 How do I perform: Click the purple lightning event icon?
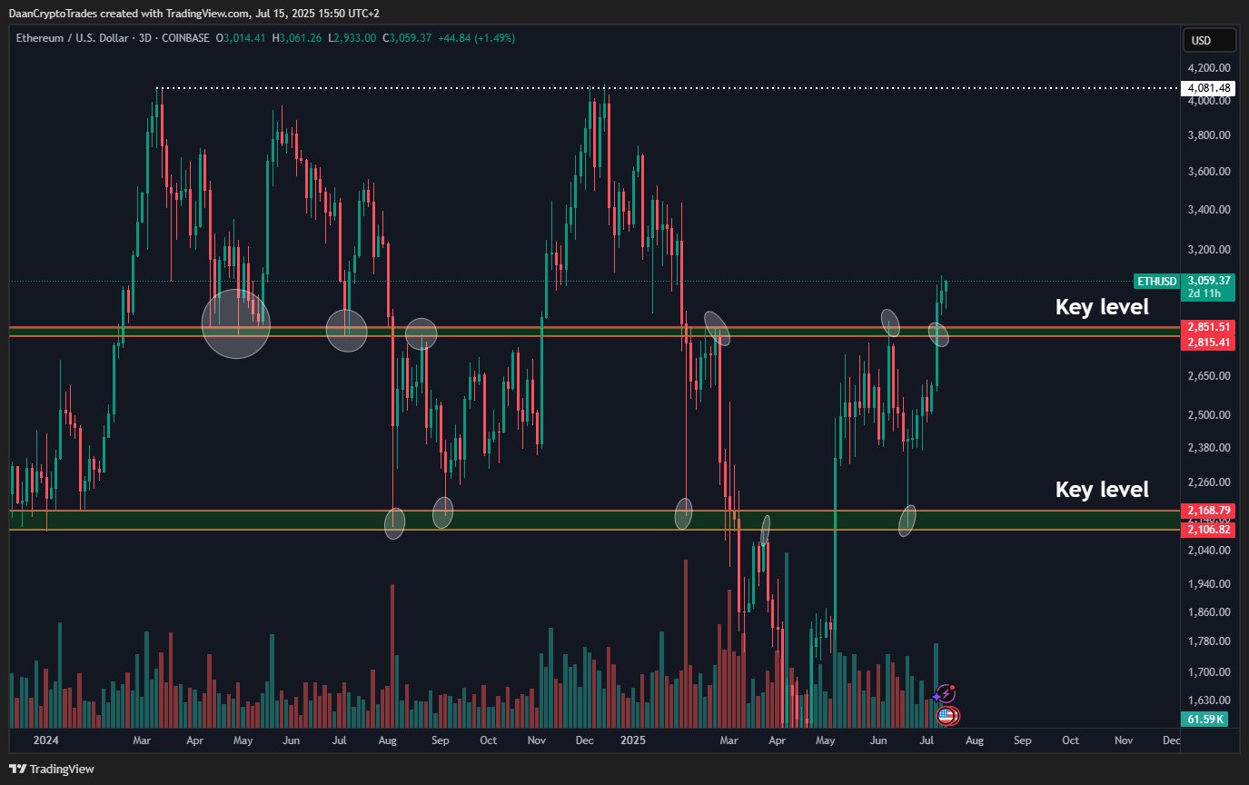946,694
